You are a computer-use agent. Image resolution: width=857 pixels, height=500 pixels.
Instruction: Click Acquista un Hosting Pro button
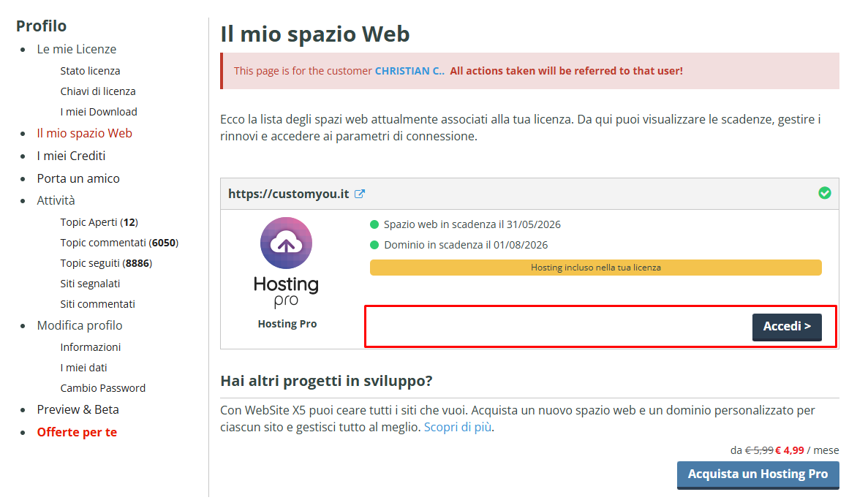coord(758,474)
